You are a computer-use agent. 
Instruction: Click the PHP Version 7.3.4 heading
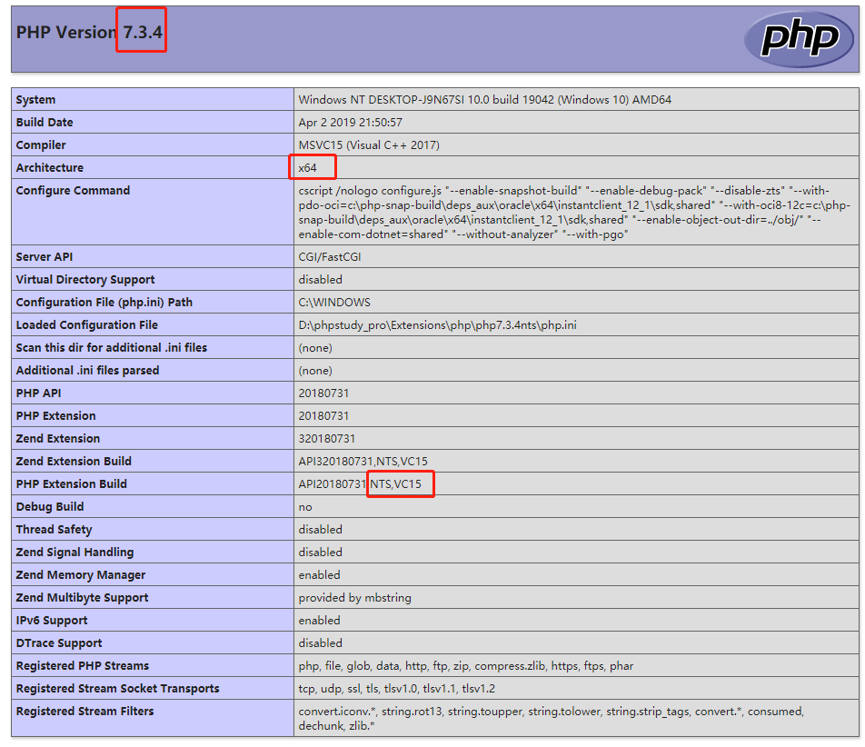(x=90, y=32)
